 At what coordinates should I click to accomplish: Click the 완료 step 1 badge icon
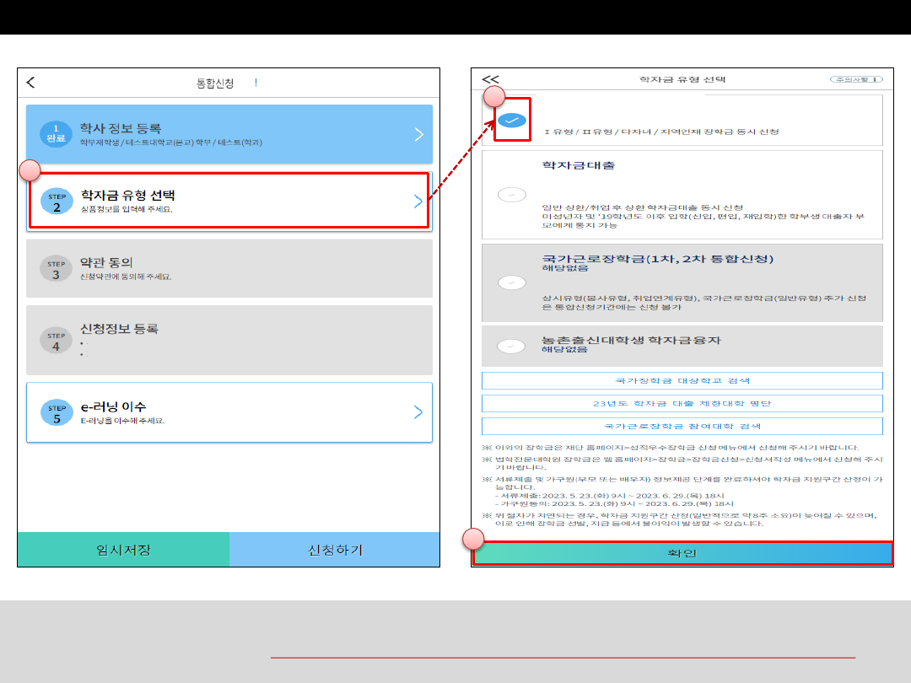[x=56, y=134]
